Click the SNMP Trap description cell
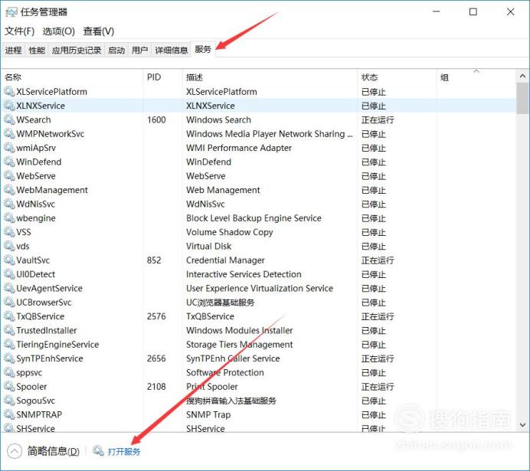530x471 pixels. click(x=208, y=414)
